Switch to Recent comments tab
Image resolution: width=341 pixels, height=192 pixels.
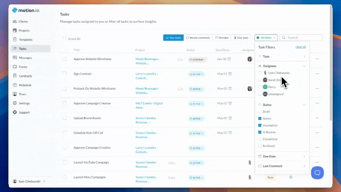pyautogui.click(x=198, y=38)
